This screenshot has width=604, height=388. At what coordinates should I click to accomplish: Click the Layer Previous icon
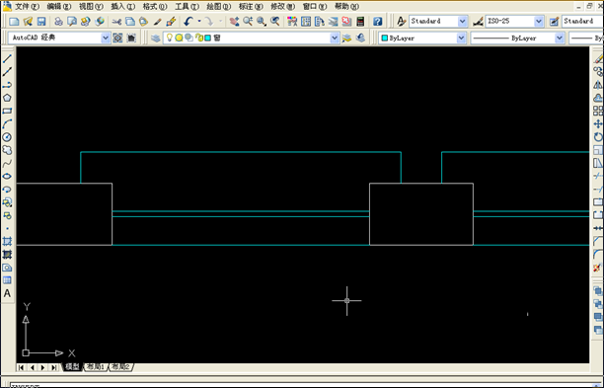pos(360,38)
